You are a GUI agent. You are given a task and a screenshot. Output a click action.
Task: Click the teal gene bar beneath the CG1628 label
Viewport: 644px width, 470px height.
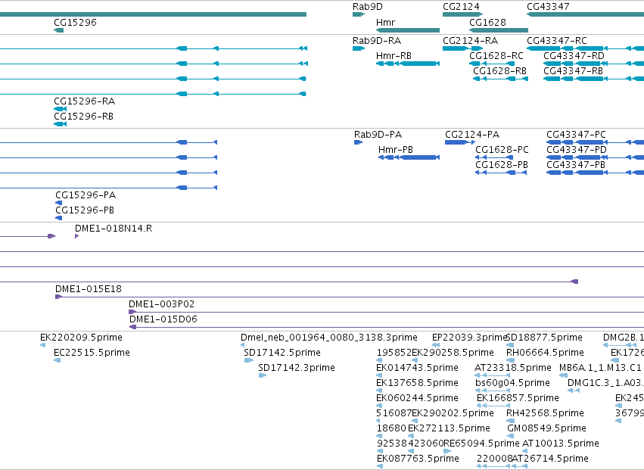click(x=499, y=30)
